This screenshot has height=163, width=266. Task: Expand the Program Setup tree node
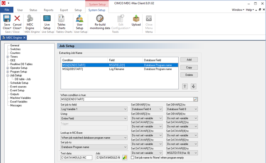pyautogui.click(x=7, y=72)
